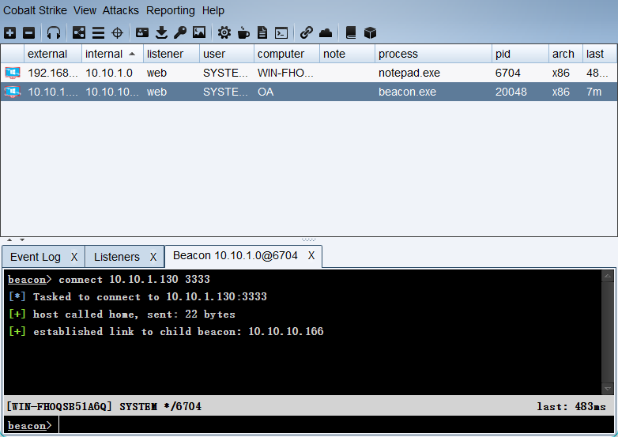618x437 pixels.
Task: Open the credentials ID card icon
Action: point(142,32)
